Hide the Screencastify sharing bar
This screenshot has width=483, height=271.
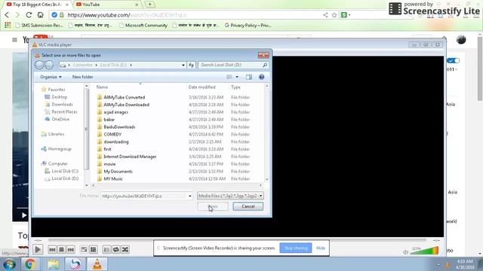[x=321, y=248]
